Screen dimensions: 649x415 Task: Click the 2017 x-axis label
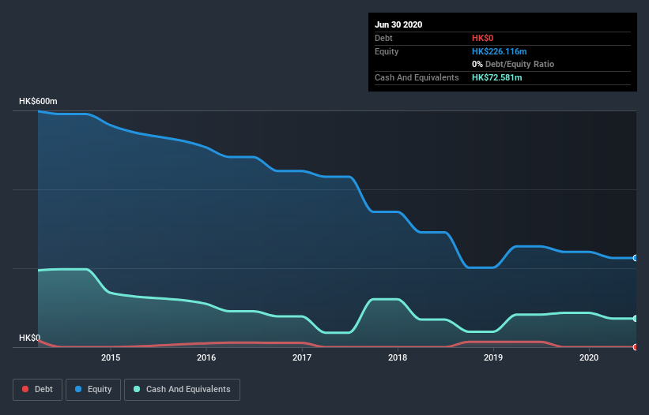click(x=302, y=357)
